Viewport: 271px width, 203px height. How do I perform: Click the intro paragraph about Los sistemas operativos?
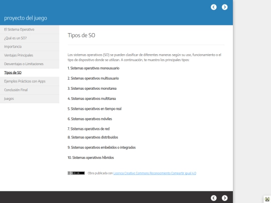(x=145, y=57)
